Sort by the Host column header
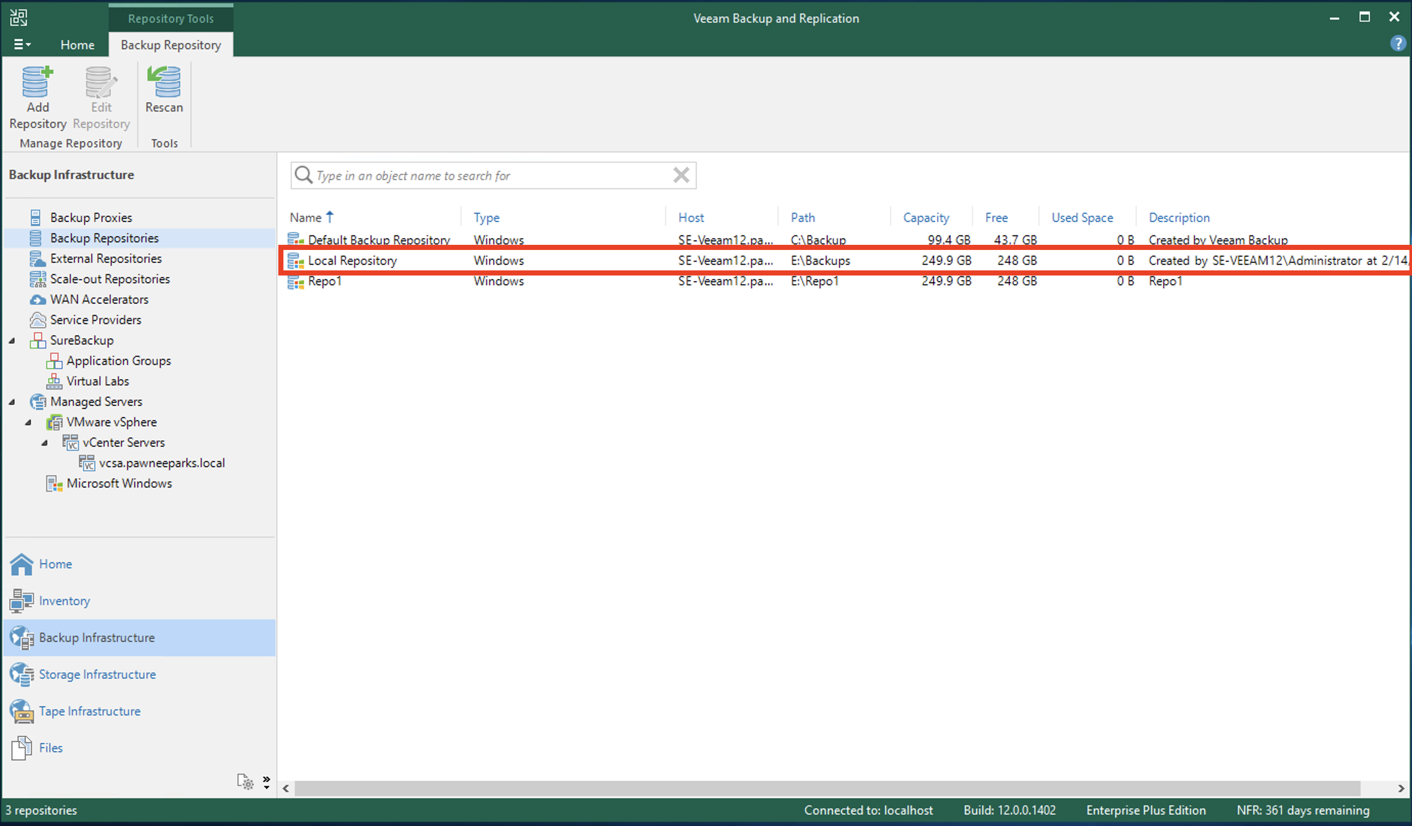 tap(691, 217)
